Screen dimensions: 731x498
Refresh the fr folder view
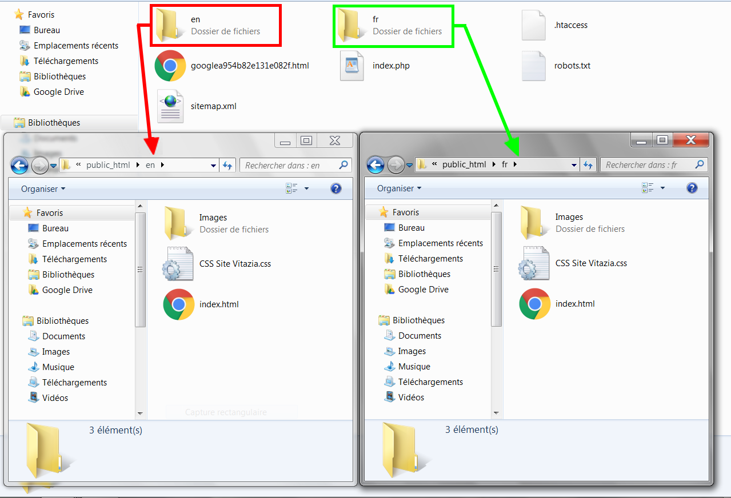pos(588,165)
